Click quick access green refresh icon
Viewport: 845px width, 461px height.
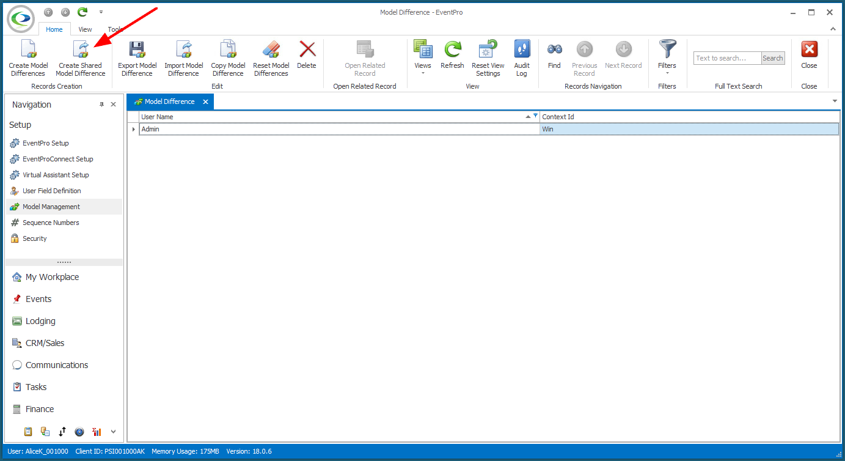(82, 12)
